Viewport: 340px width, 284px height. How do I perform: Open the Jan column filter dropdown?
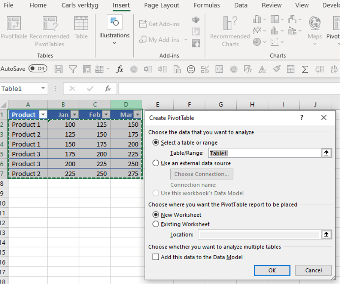click(x=75, y=114)
